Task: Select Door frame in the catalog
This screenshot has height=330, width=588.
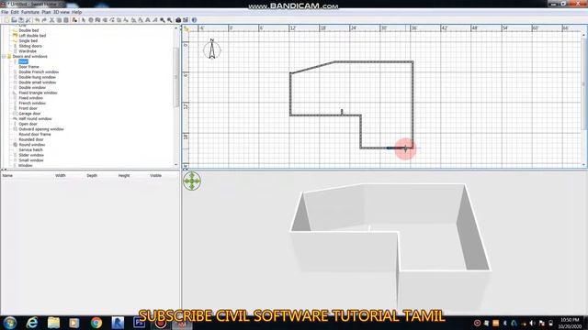Action: click(28, 67)
